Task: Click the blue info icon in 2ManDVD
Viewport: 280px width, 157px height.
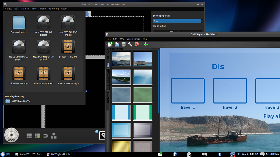Action: 97,132
